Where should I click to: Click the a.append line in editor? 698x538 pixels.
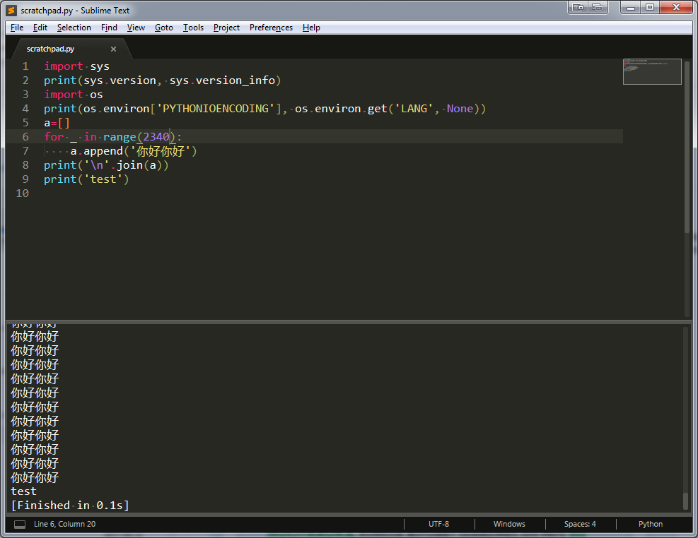[134, 151]
